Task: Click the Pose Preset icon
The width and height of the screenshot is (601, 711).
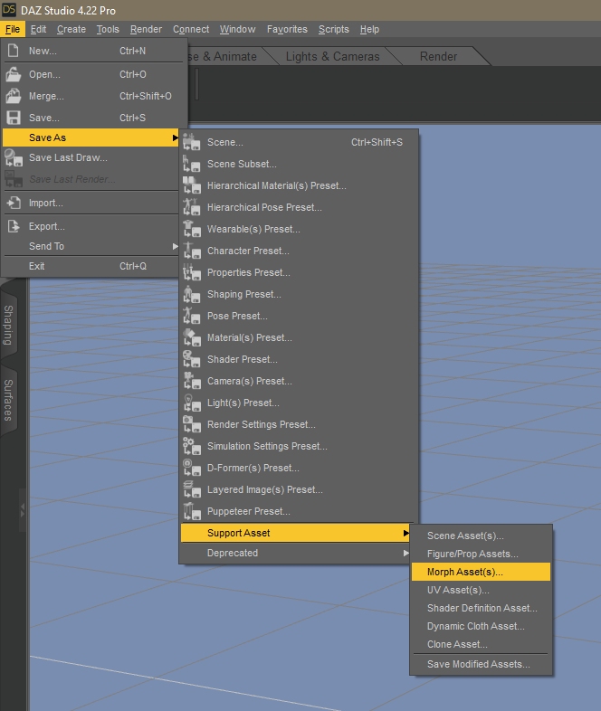Action: (x=191, y=316)
